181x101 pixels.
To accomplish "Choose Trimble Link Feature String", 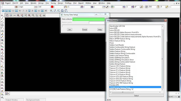I will 135,87.
